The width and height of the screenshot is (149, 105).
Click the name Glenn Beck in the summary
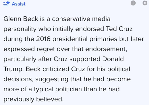[x=21, y=19]
